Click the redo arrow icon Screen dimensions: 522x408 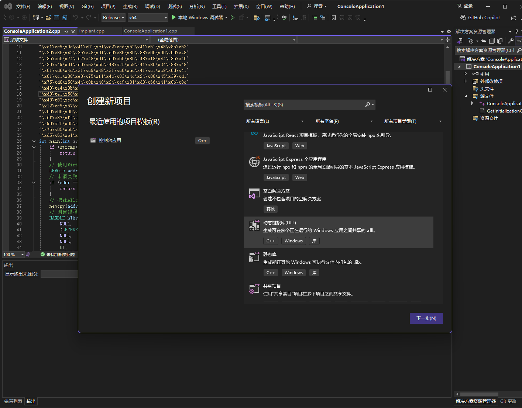point(89,17)
